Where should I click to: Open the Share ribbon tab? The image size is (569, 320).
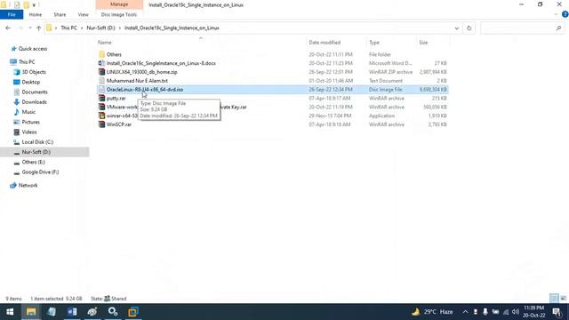60,14
